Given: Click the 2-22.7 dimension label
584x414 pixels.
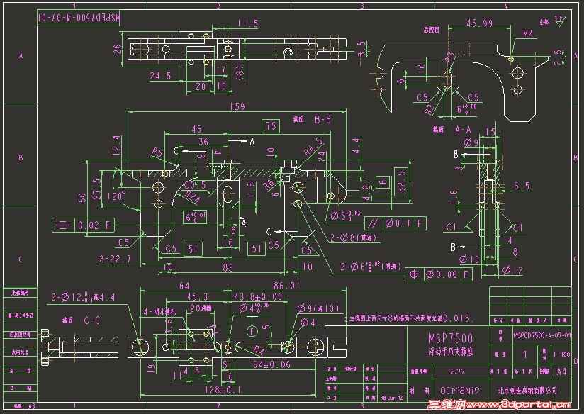Looking at the screenshot, I should (115, 259).
